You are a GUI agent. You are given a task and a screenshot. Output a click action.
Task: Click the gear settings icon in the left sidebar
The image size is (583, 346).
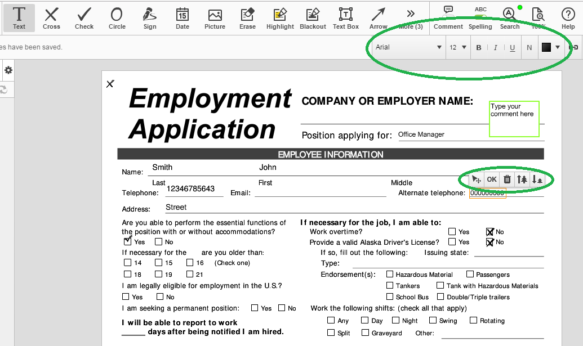(8, 70)
